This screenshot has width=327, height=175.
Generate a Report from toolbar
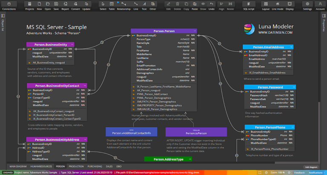tap(65, 5)
